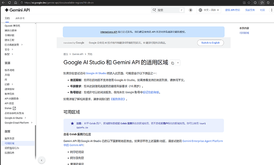Open OpenAI 兼容性 in the sidebar
This screenshot has width=274, height=165.
tap(12, 26)
